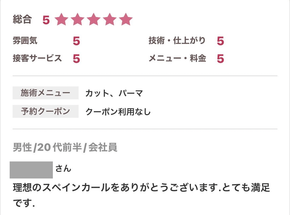The height and width of the screenshot is (215, 290).
Task: Click the grayed-out reviewer name box
Action: tap(31, 170)
